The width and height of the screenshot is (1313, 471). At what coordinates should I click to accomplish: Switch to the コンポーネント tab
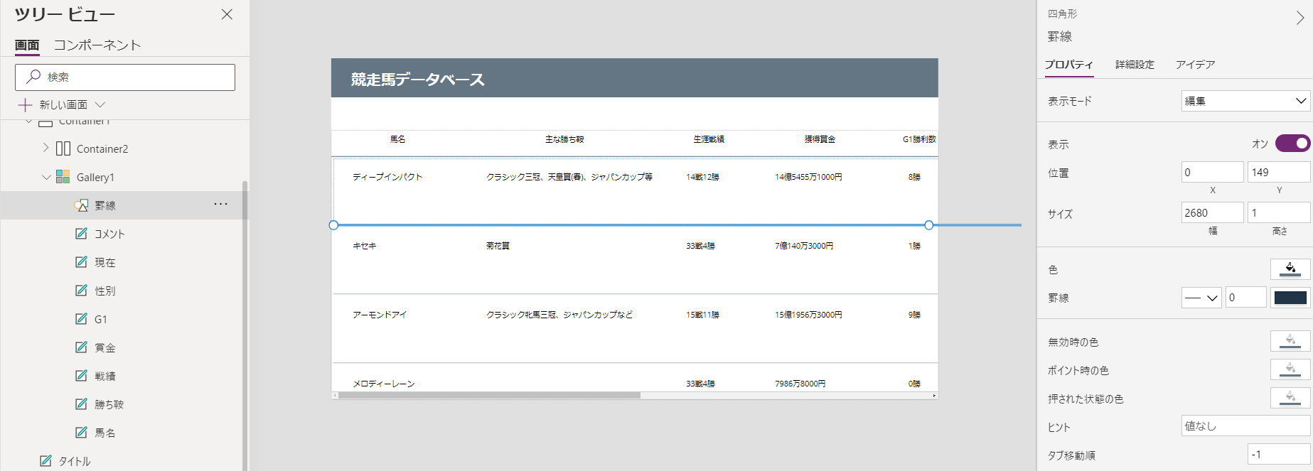pyautogui.click(x=97, y=45)
